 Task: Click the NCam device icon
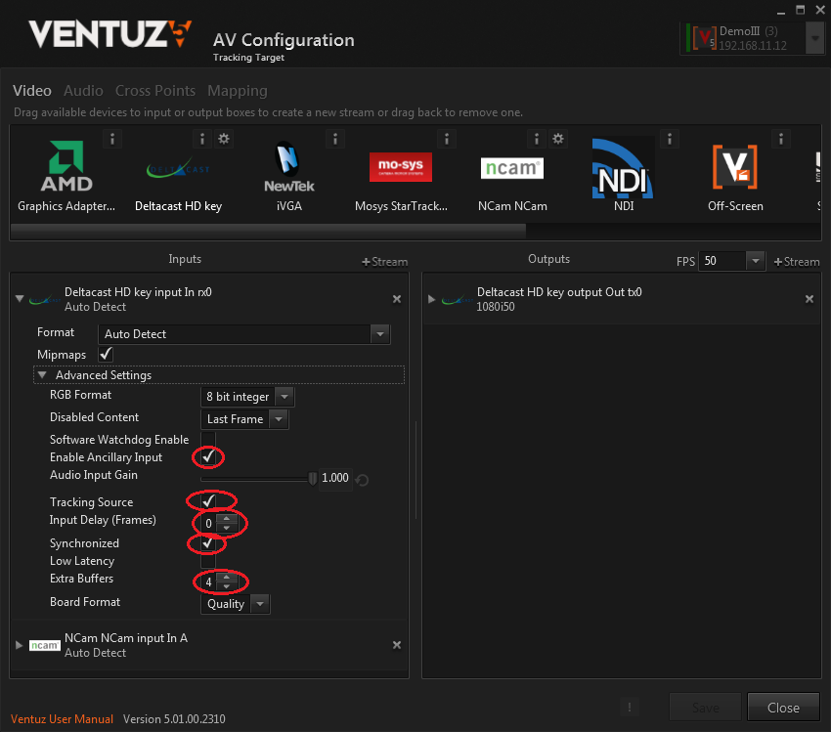(511, 168)
